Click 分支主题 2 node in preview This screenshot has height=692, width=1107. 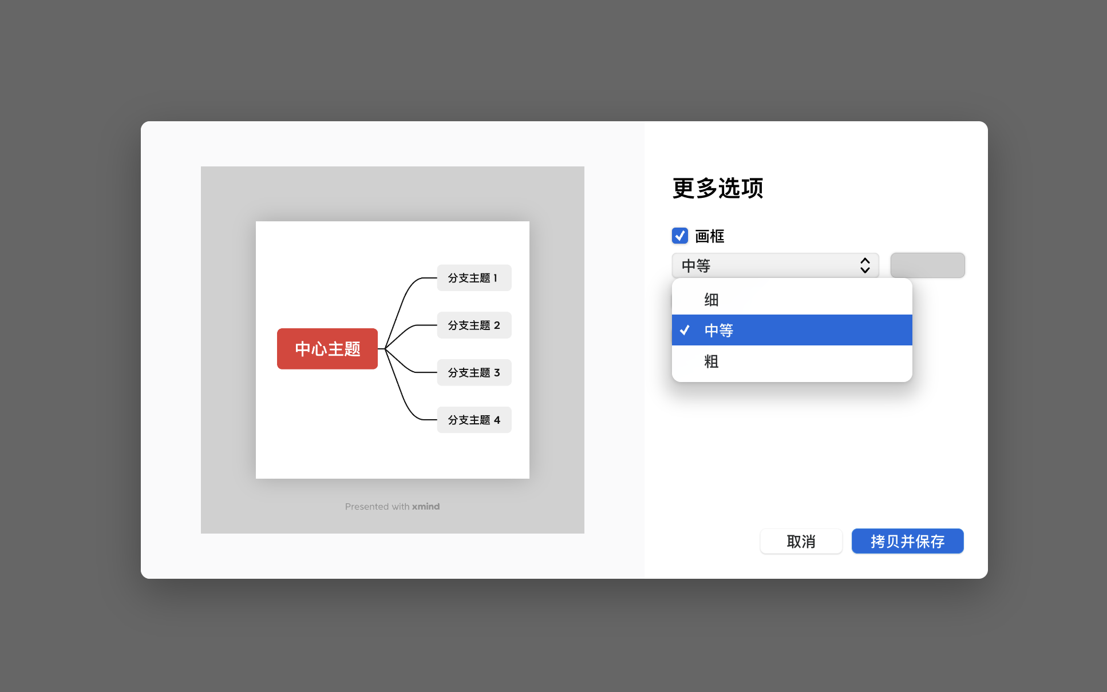[x=474, y=325]
